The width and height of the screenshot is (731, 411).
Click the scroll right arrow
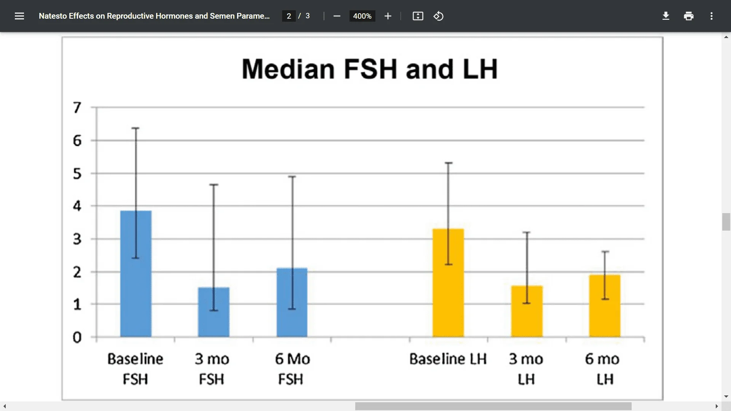coord(717,406)
